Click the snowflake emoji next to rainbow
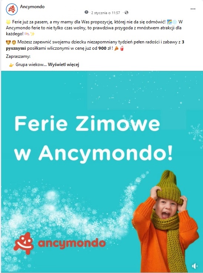The image size is (203, 273). 174,22
